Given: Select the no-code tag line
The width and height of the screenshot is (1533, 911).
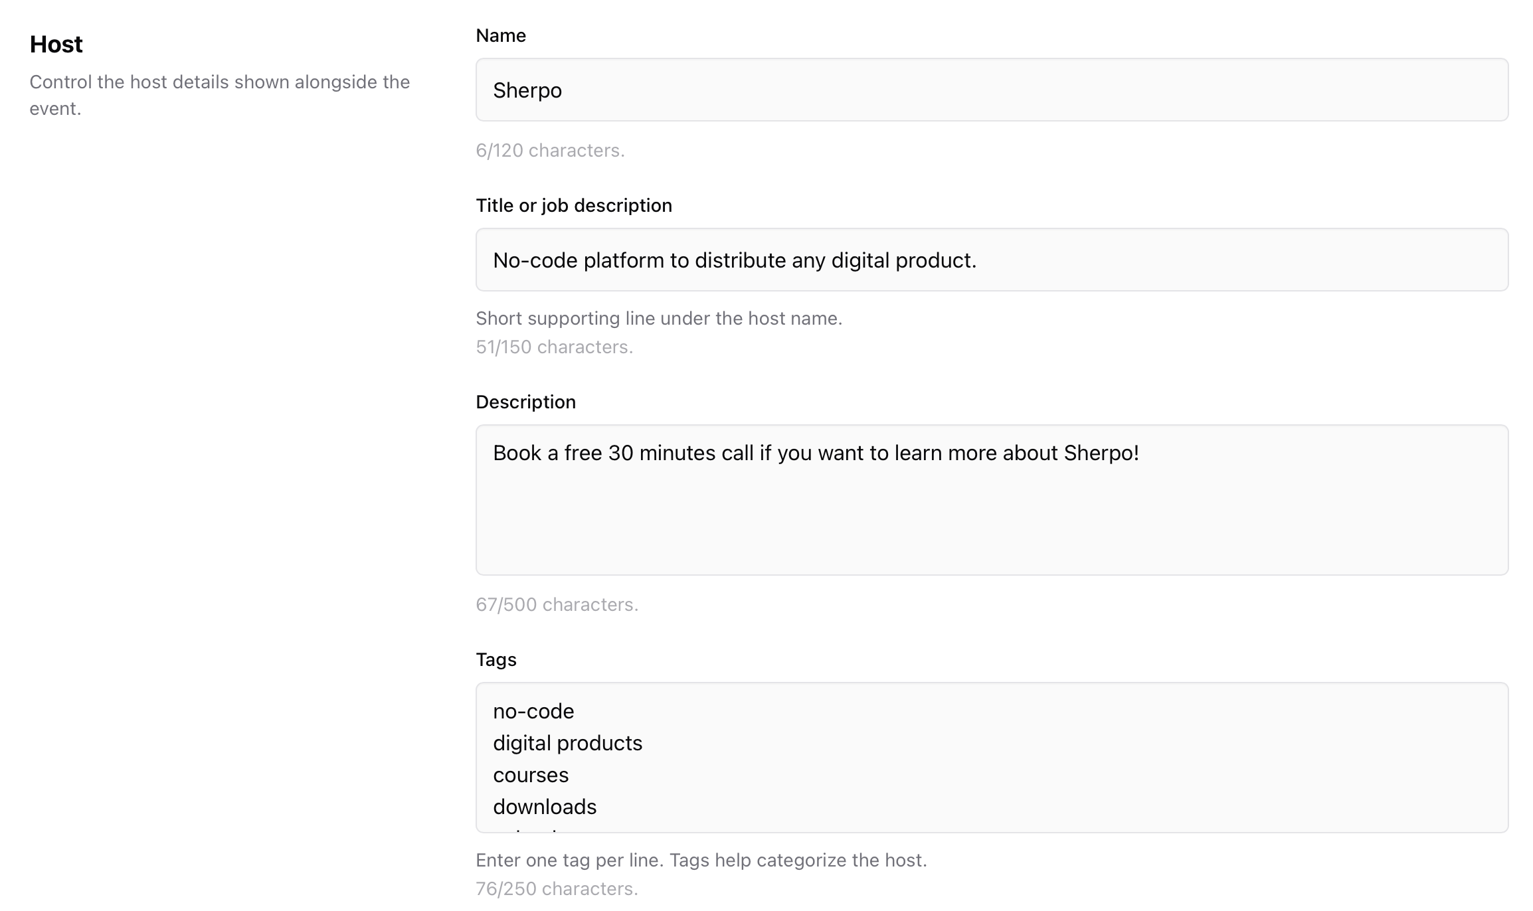Looking at the screenshot, I should tap(533, 710).
